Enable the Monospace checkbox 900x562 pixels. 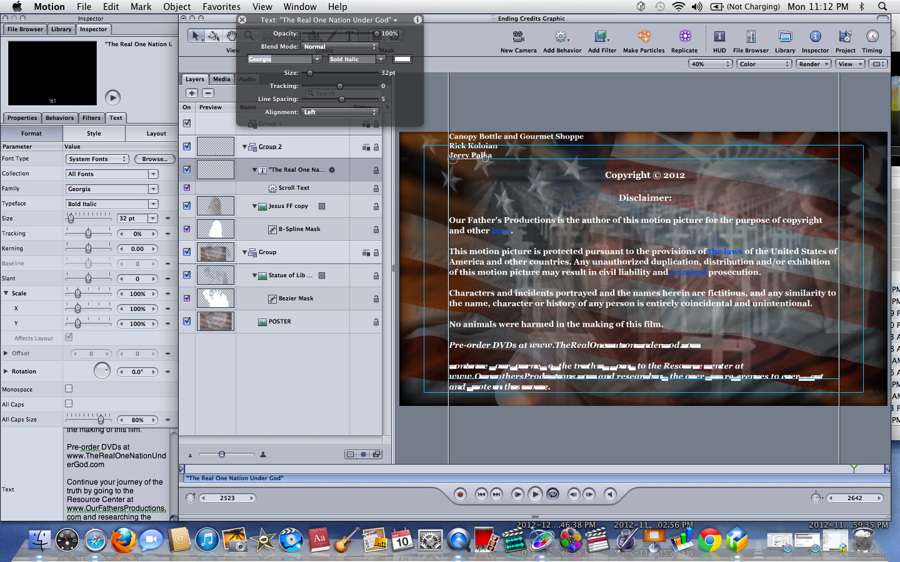(x=69, y=388)
